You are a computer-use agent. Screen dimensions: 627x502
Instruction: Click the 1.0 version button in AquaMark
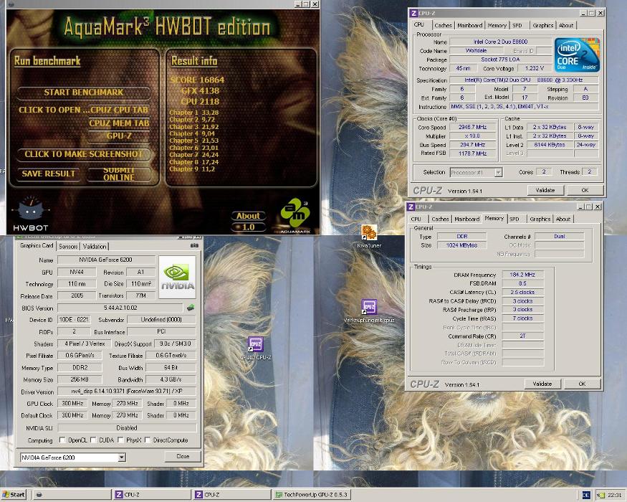point(249,227)
